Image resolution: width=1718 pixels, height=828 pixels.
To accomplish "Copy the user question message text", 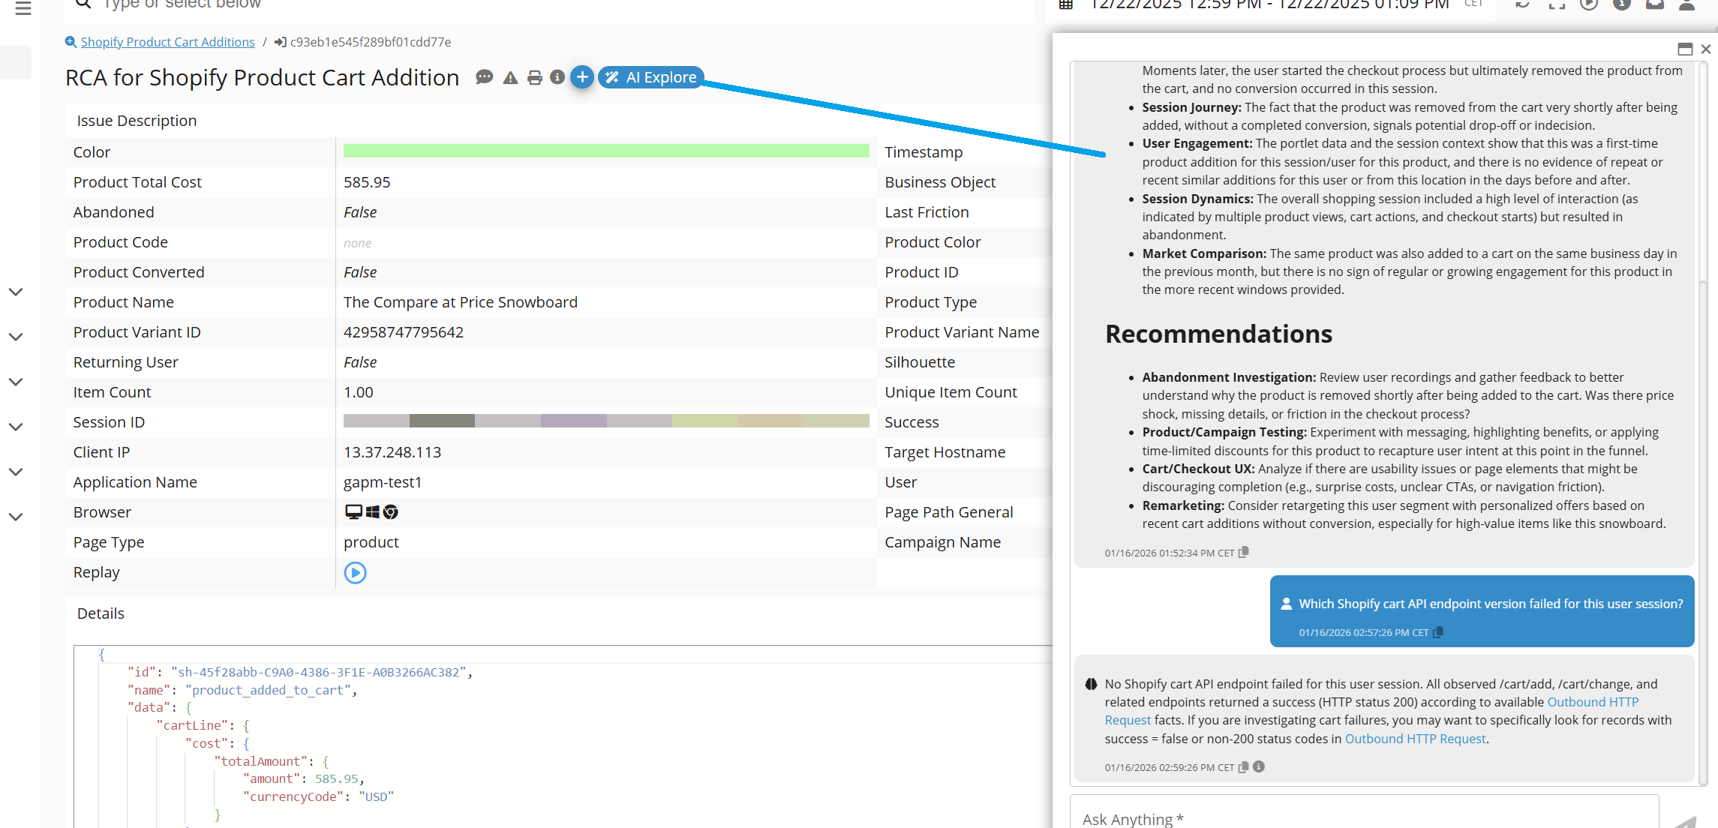I will point(1438,632).
